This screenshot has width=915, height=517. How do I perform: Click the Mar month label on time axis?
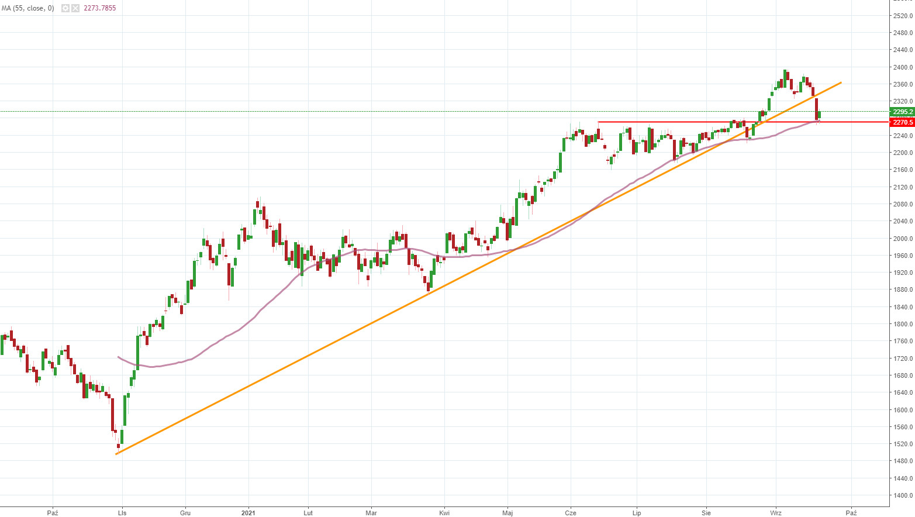tap(371, 513)
